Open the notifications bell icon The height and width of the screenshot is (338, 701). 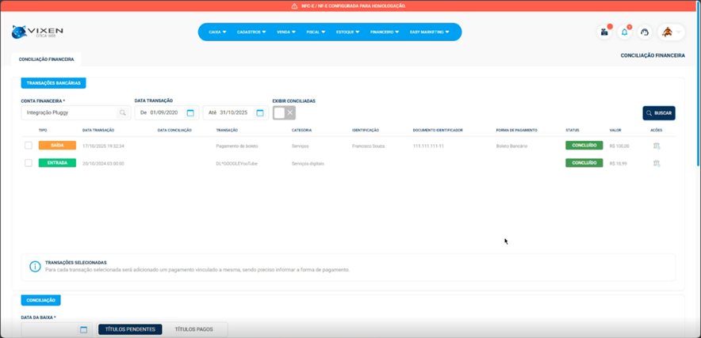[624, 32]
